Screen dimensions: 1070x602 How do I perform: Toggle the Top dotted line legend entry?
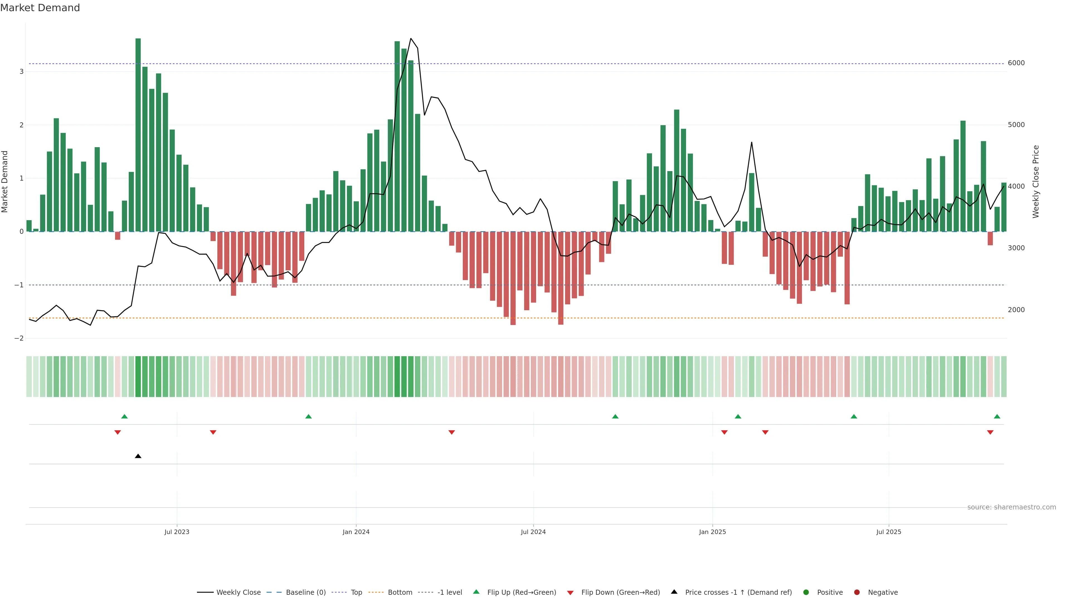point(356,592)
